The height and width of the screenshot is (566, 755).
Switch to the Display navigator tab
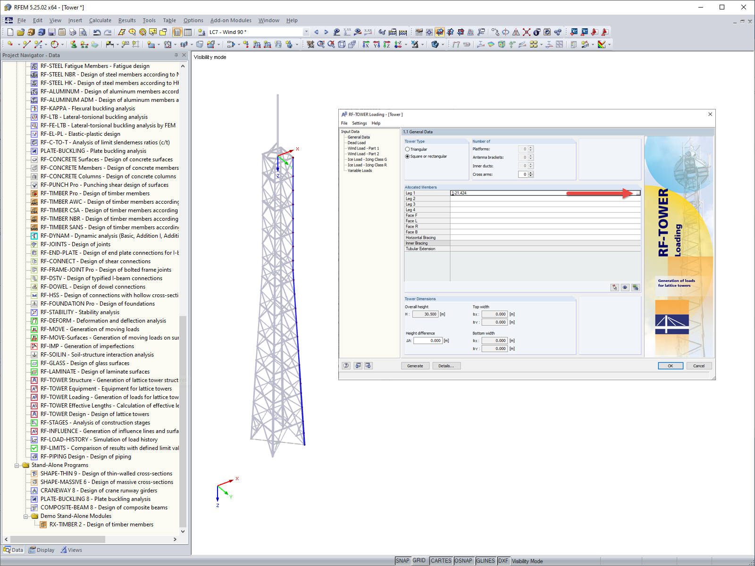[42, 550]
